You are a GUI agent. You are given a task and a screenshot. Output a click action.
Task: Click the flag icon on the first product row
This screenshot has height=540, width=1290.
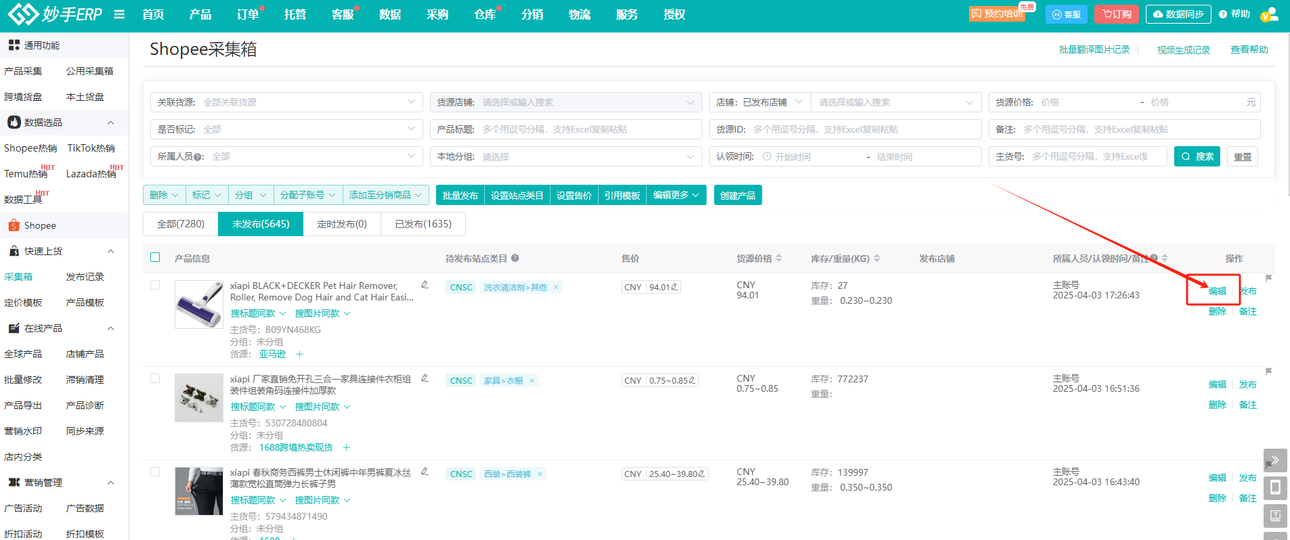point(1268,277)
